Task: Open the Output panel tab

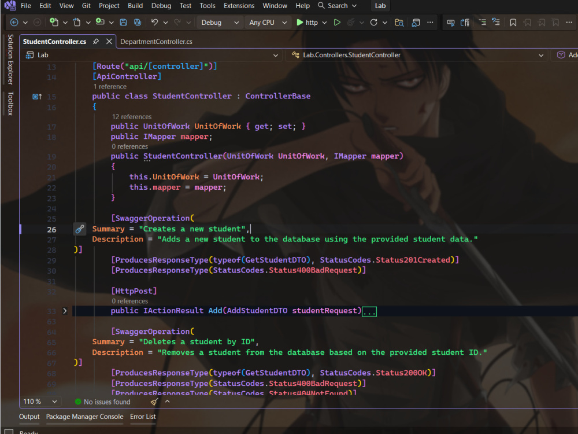Action: pyautogui.click(x=29, y=417)
